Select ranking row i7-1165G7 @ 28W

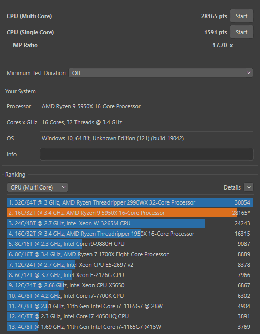130,306
